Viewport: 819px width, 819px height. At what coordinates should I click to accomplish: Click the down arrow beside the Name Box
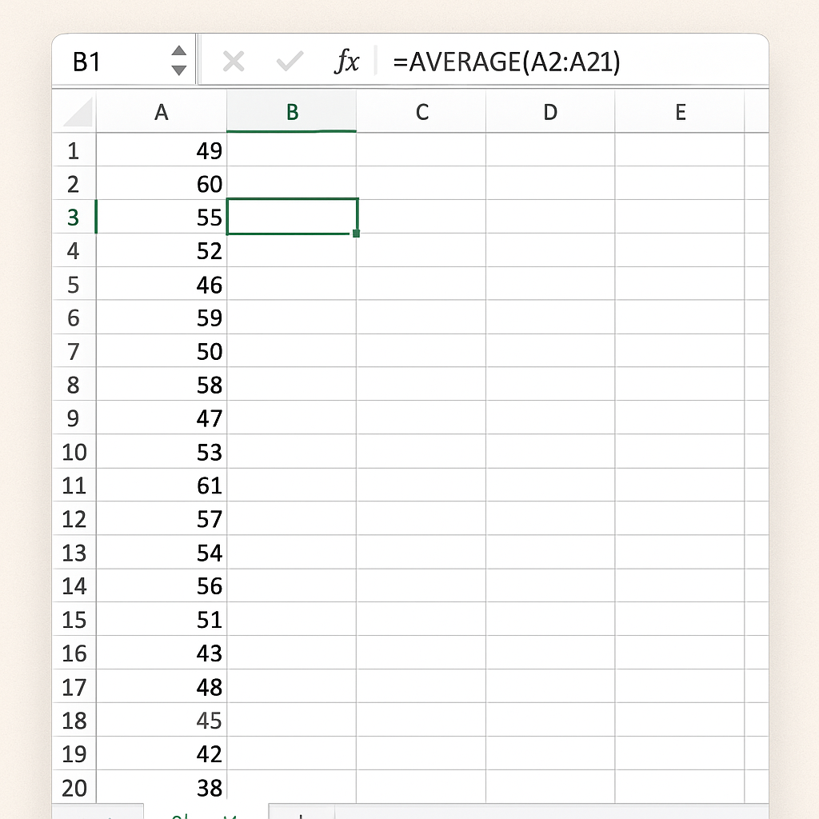coord(179,70)
